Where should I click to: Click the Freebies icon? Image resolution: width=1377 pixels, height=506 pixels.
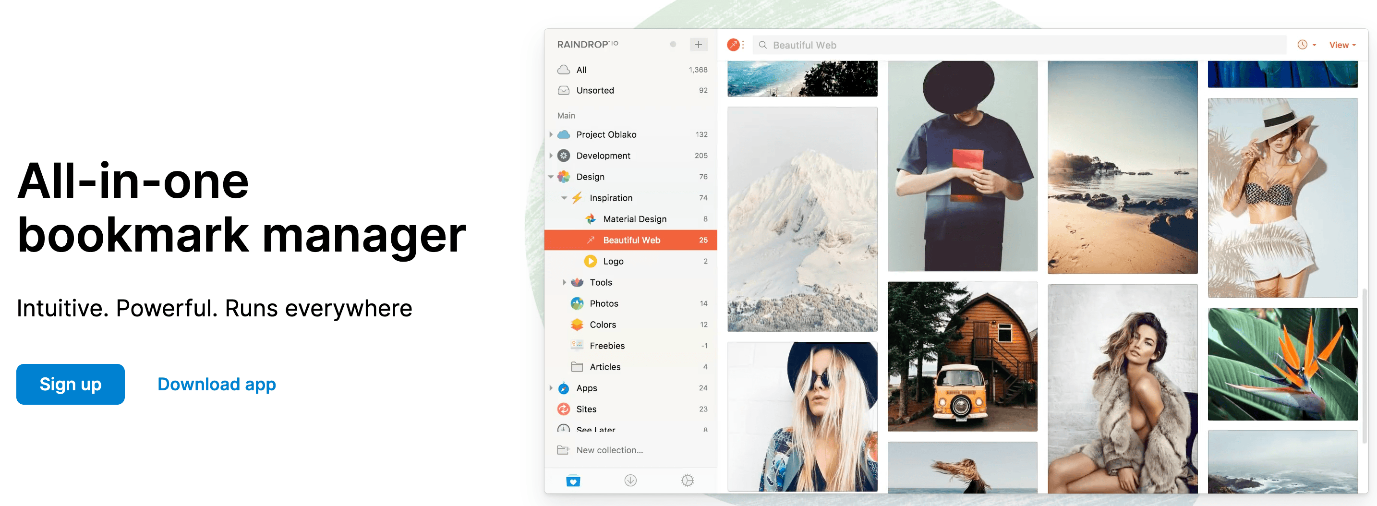click(577, 345)
